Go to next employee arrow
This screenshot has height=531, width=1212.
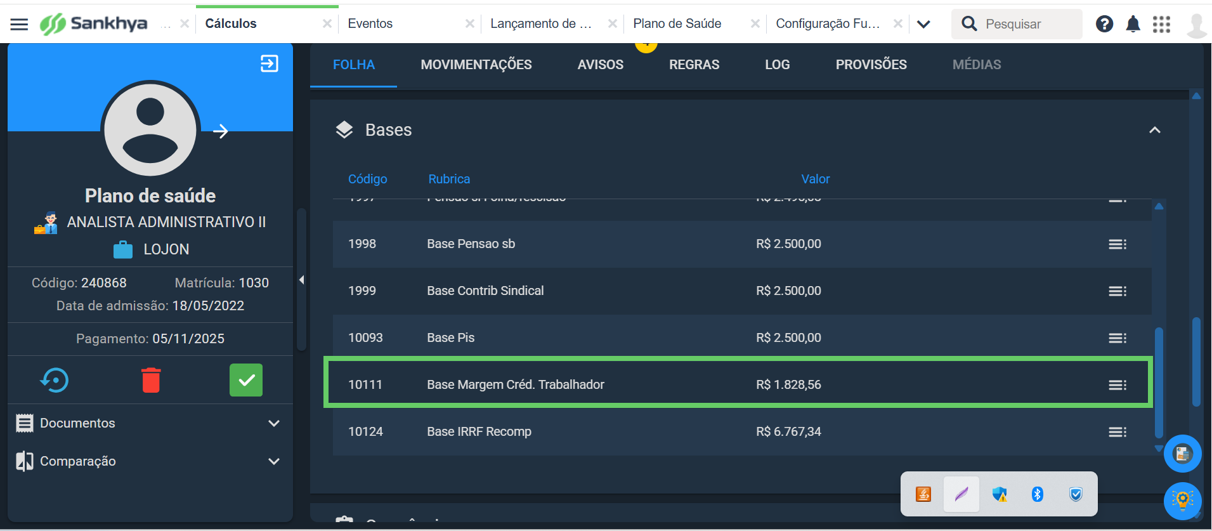point(221,131)
